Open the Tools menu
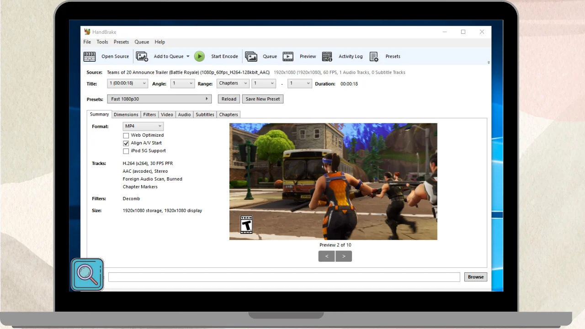585x329 pixels. (x=102, y=42)
